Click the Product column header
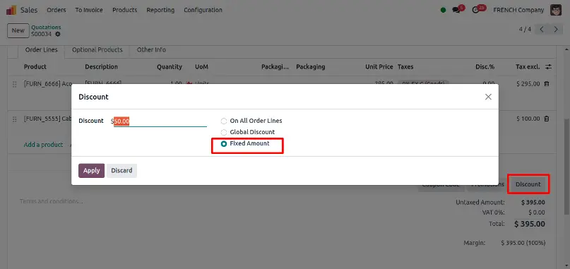The height and width of the screenshot is (269, 570). pos(35,67)
